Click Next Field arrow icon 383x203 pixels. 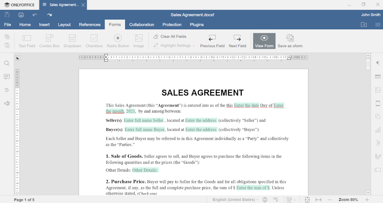(237, 38)
